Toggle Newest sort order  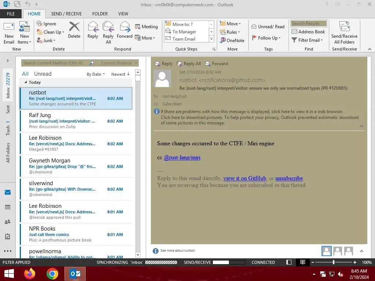(120, 74)
